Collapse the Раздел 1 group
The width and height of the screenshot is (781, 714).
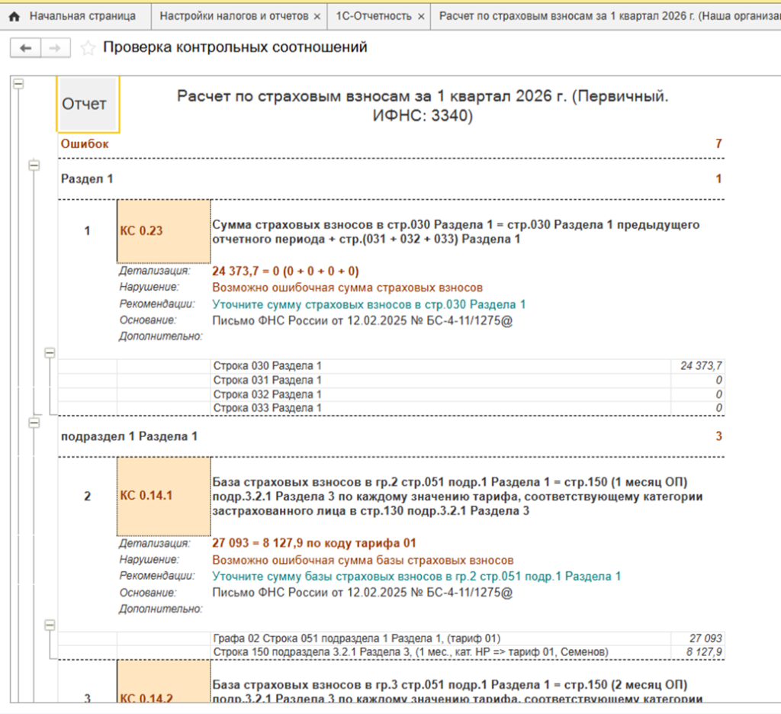tap(34, 165)
